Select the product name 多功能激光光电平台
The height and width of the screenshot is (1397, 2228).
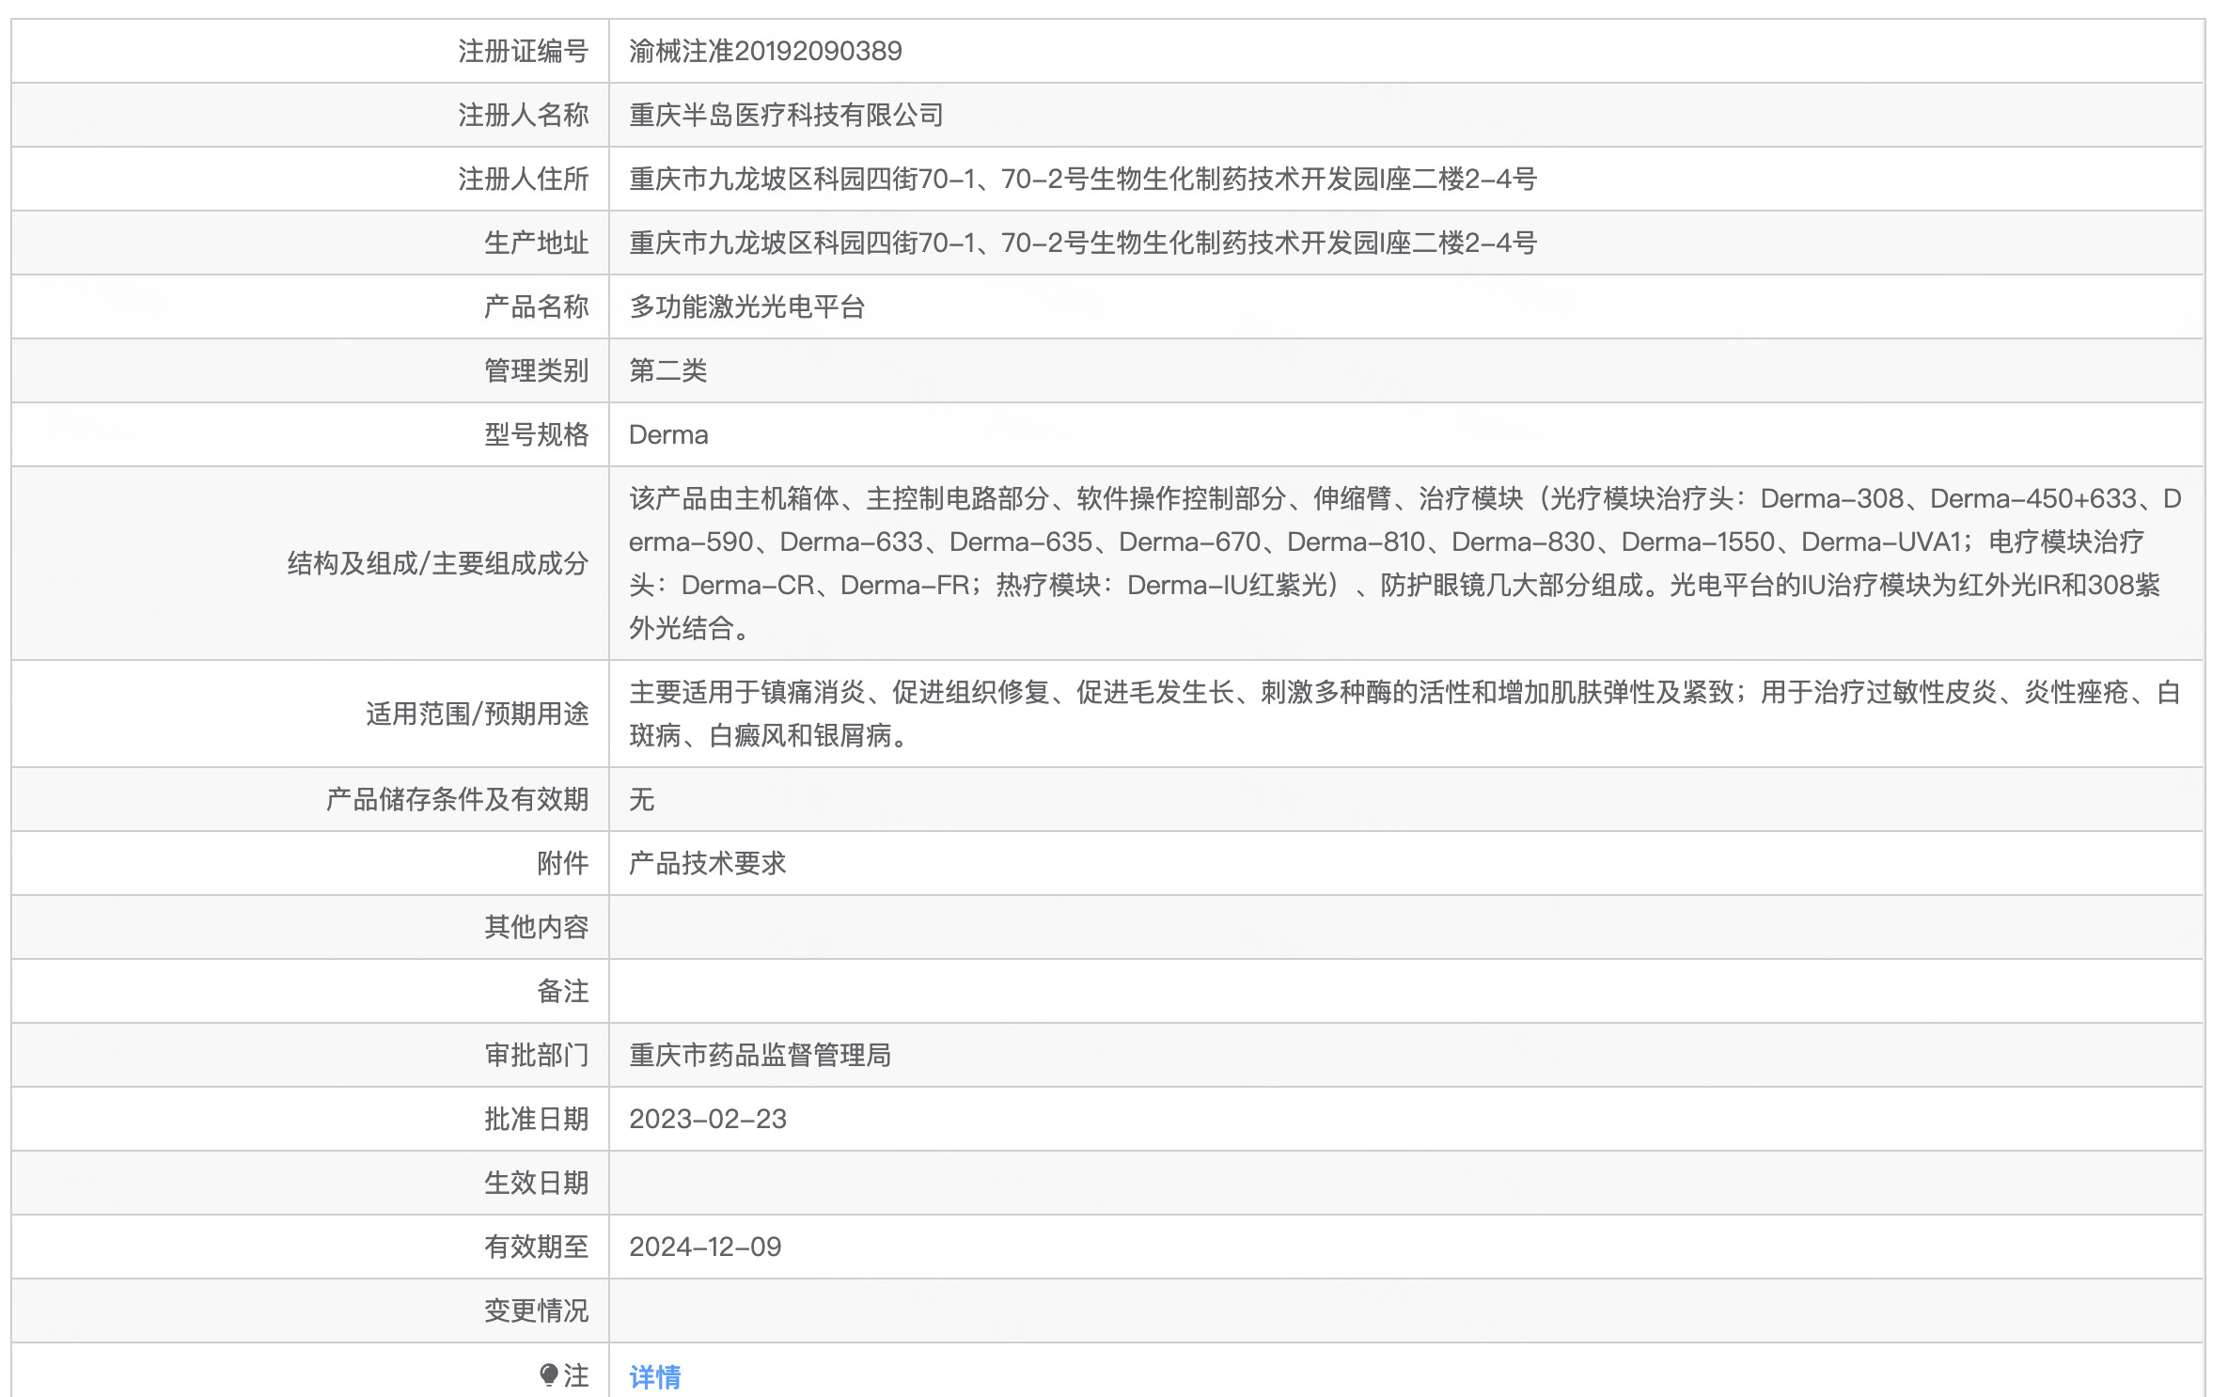coord(746,306)
